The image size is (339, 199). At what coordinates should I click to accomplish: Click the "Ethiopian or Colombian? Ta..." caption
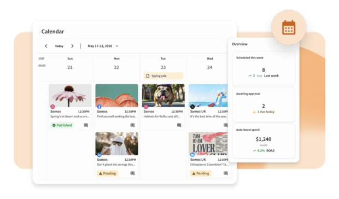tap(209, 165)
